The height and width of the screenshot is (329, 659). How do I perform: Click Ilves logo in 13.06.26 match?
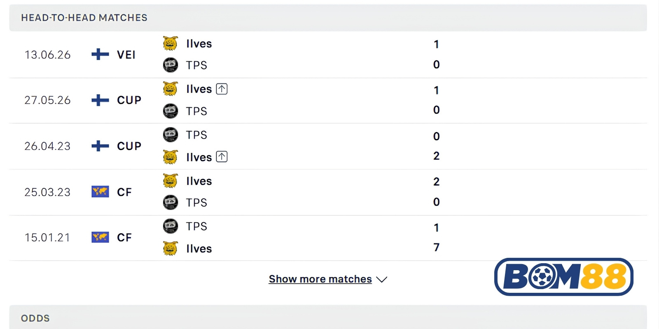[170, 43]
